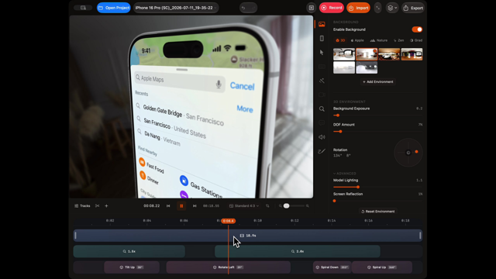Image resolution: width=496 pixels, height=279 pixels.
Task: Click the square preview icon left of Record
Action: pyautogui.click(x=312, y=8)
